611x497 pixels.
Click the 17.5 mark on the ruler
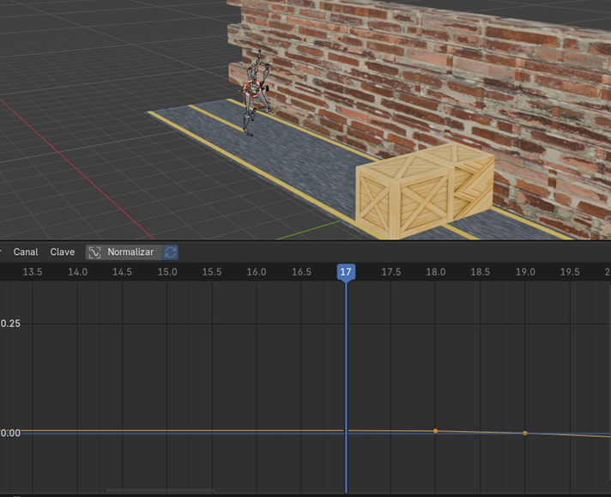pyautogui.click(x=390, y=272)
